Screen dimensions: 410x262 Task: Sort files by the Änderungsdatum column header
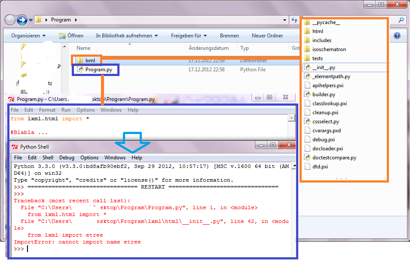pyautogui.click(x=208, y=48)
